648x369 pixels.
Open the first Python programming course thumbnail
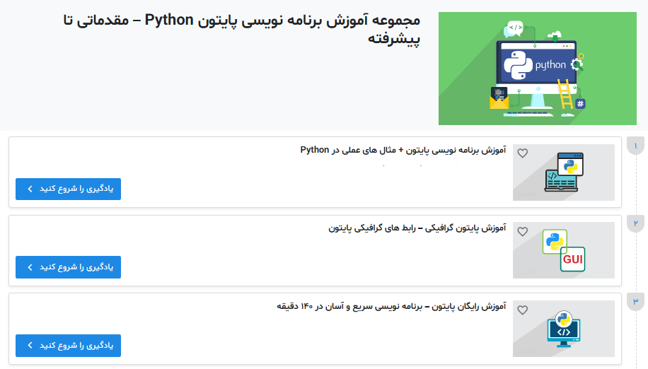pyautogui.click(x=564, y=172)
